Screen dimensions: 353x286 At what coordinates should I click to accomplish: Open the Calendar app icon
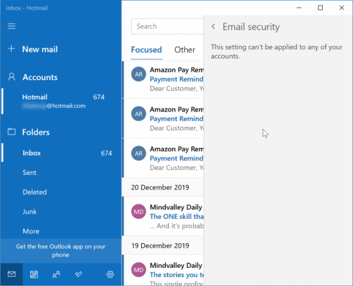click(x=34, y=274)
